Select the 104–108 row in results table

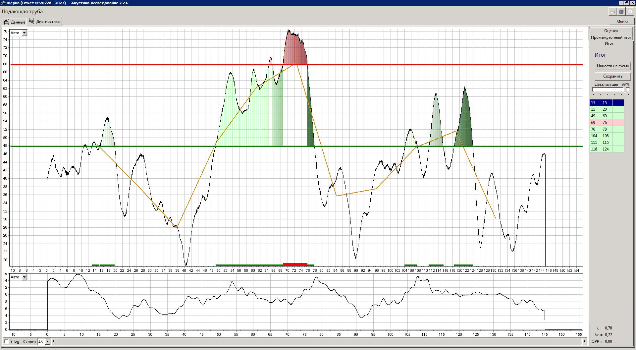click(x=607, y=136)
